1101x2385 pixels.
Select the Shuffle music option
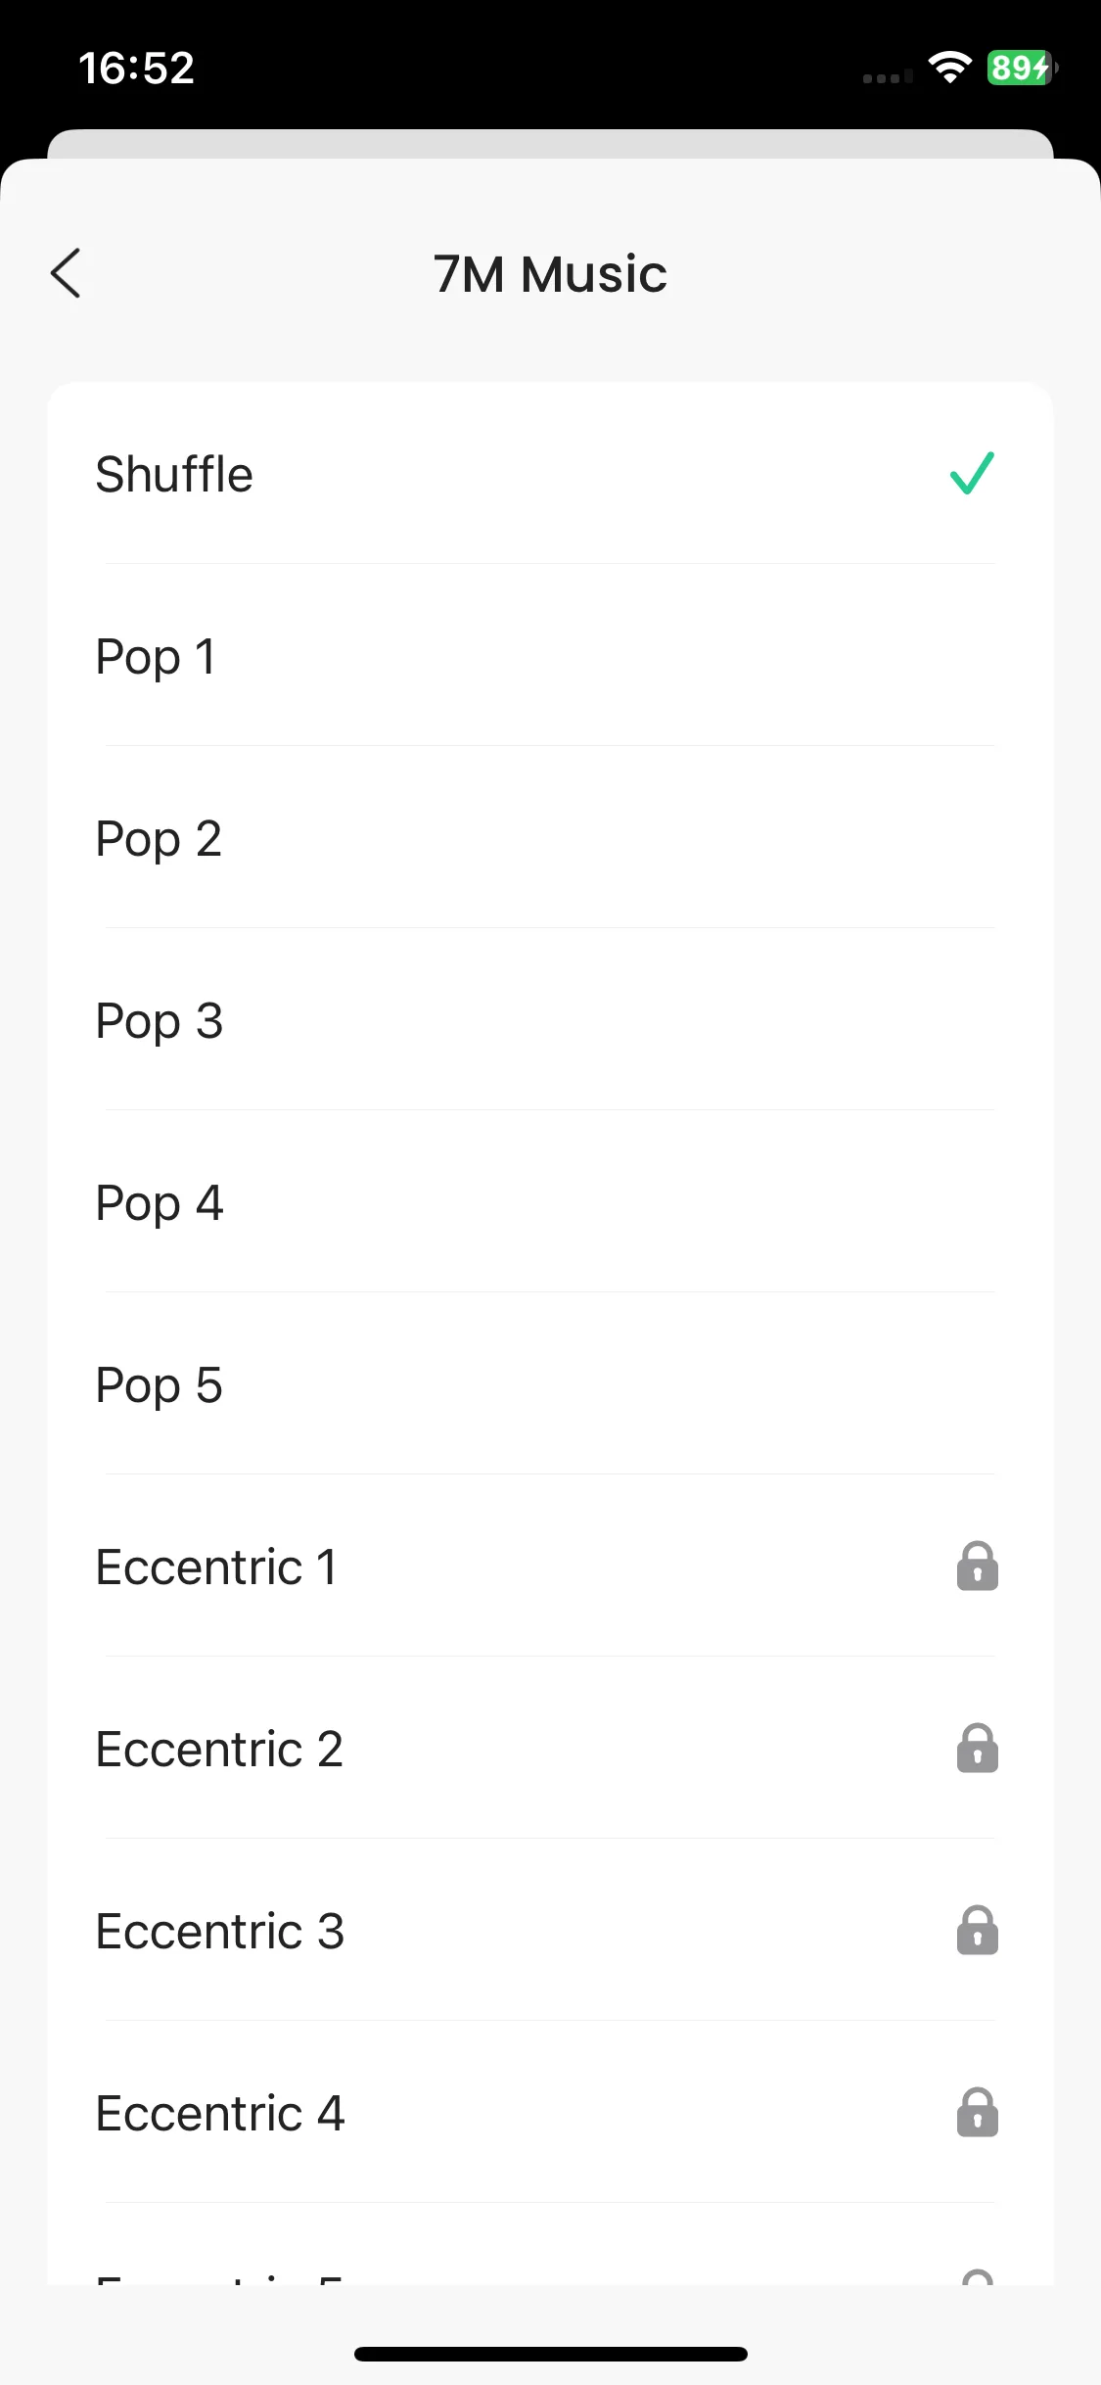click(x=174, y=475)
